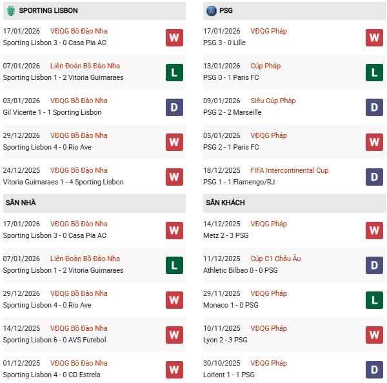Open the Cúp C1 Châu Âu link

(x=277, y=259)
